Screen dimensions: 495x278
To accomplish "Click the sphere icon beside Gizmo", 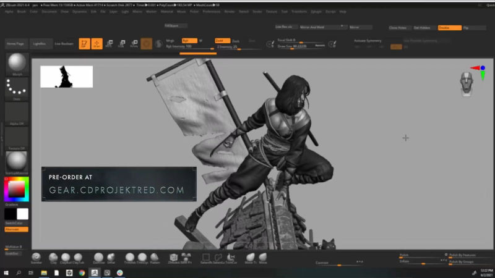I will tap(158, 44).
